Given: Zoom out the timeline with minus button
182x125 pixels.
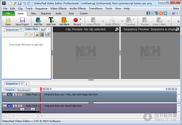Looking at the screenshot, I should pyautogui.click(x=8, y=116).
